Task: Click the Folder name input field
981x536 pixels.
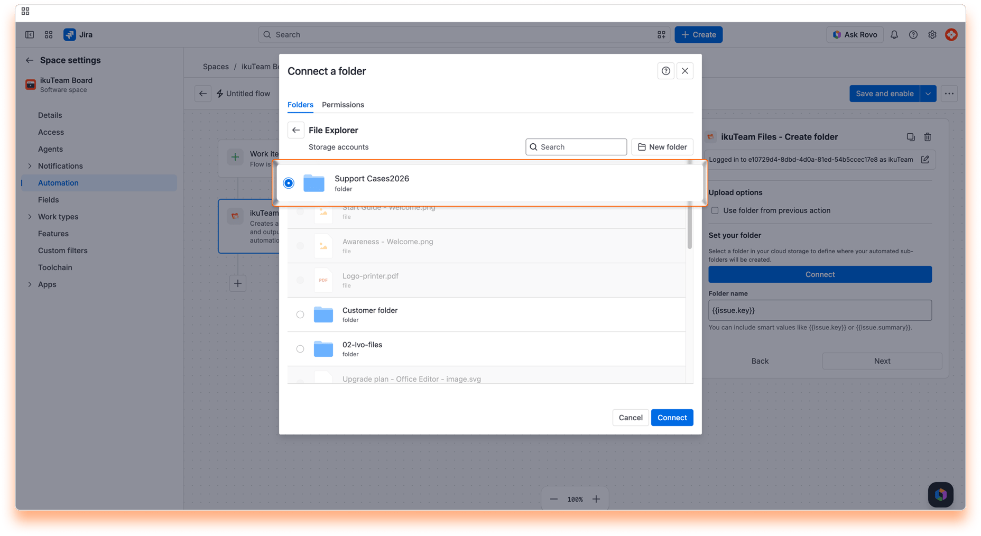Action: coord(820,310)
